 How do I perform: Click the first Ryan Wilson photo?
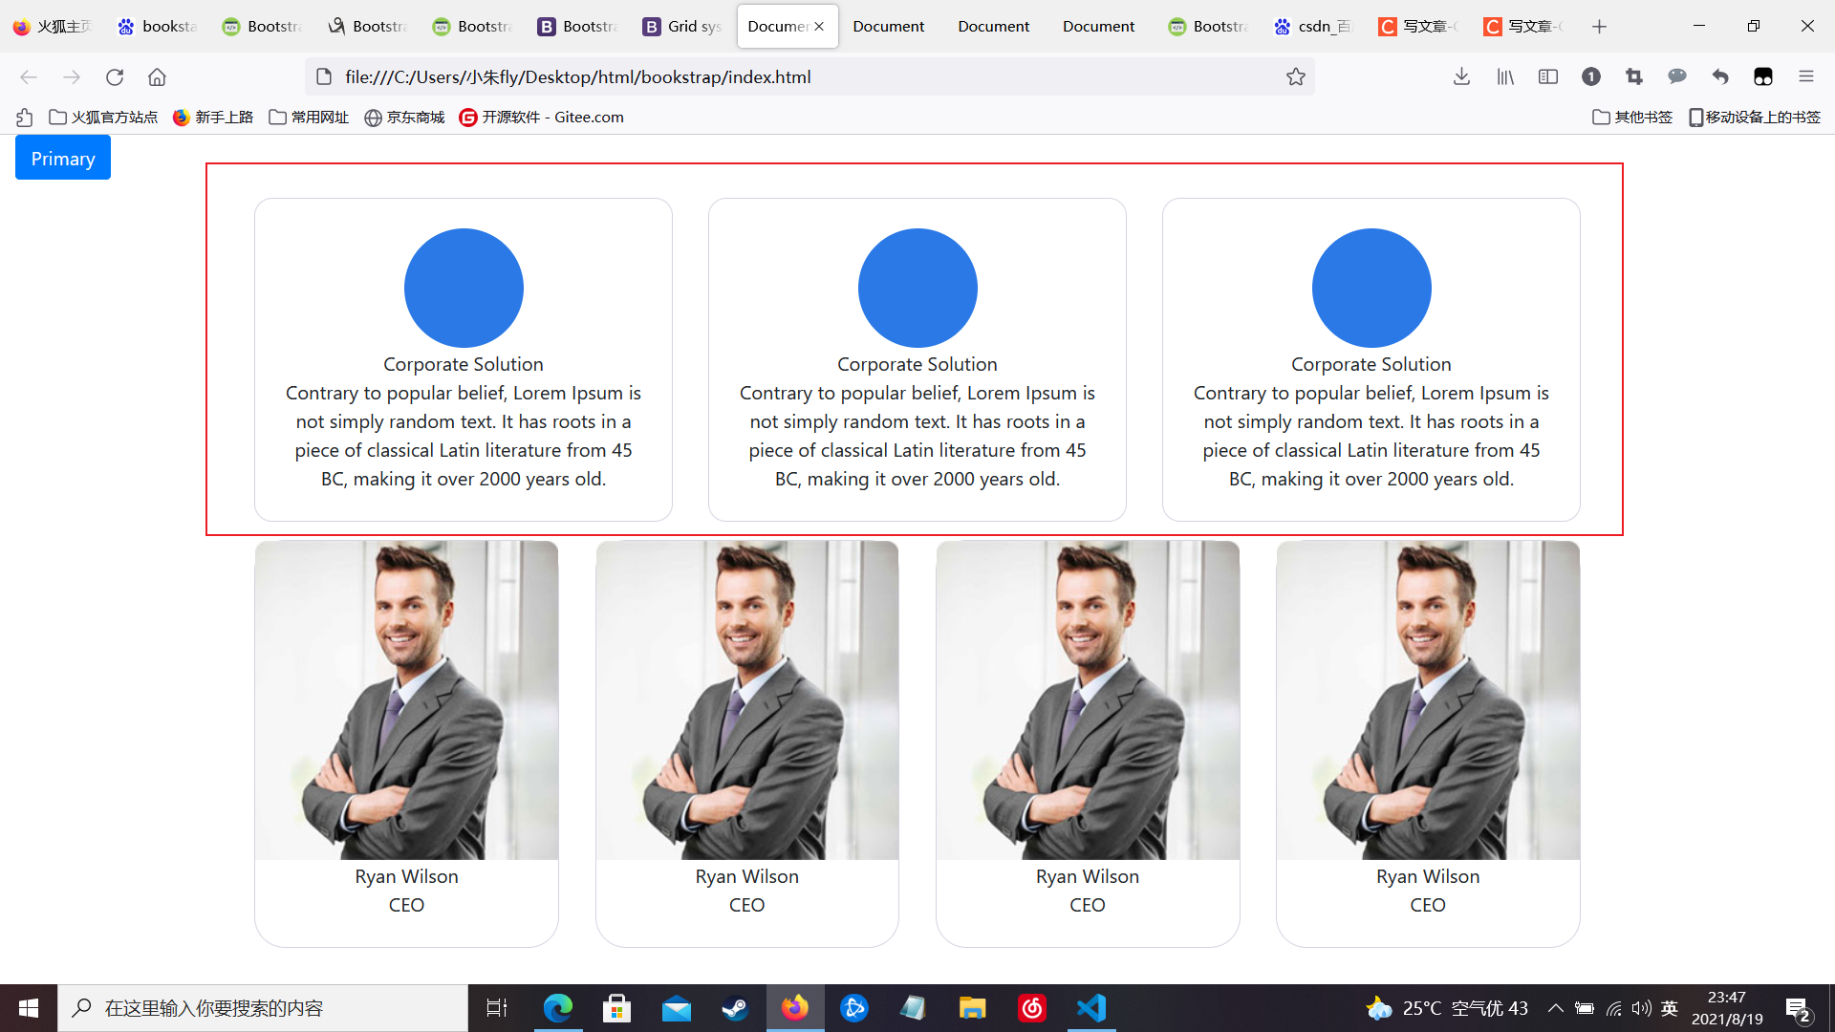coord(406,699)
